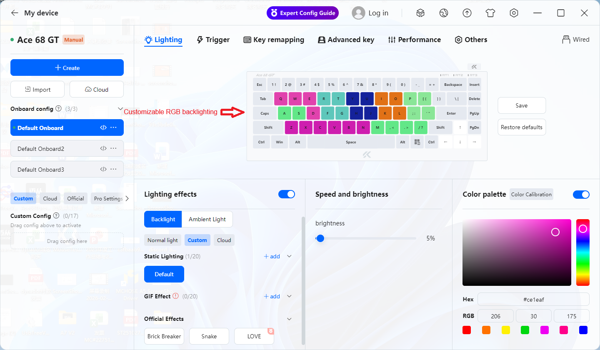Click the plus add link for GIF Effect
The height and width of the screenshot is (350, 600).
(x=272, y=296)
